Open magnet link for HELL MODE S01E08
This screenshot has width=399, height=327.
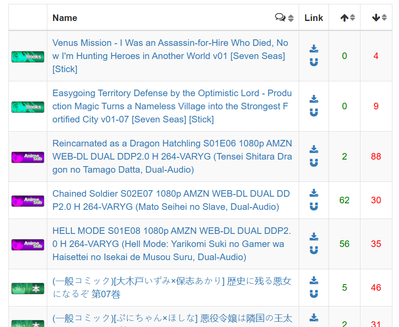click(x=314, y=250)
